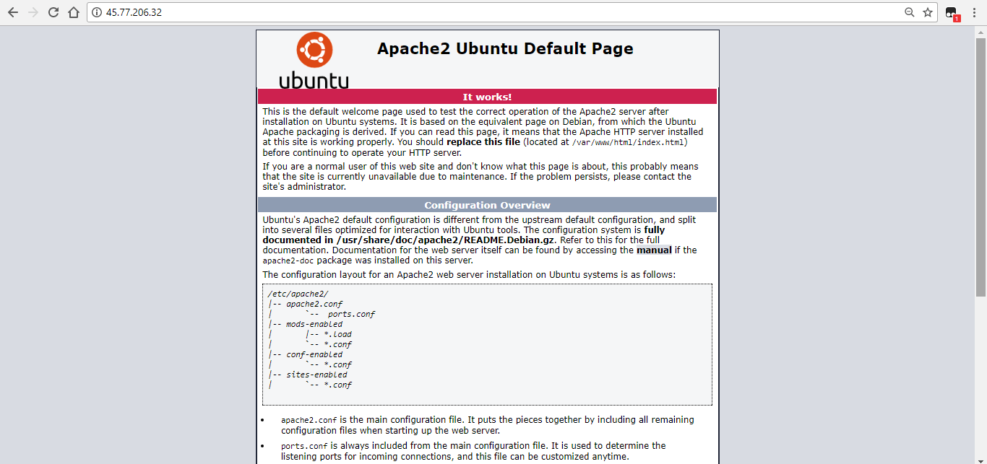Go back to the previous page
The height and width of the screenshot is (464, 987).
coord(13,12)
